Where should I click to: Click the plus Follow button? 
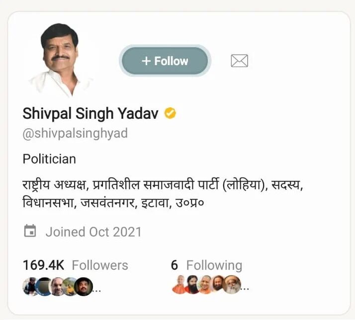click(x=165, y=61)
